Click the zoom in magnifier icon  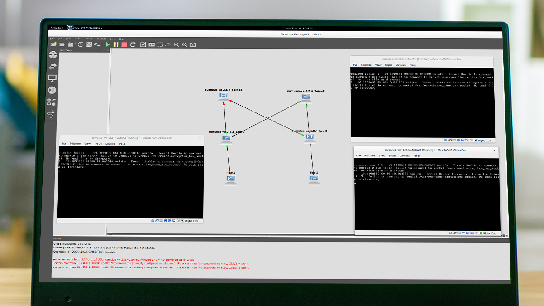point(176,44)
